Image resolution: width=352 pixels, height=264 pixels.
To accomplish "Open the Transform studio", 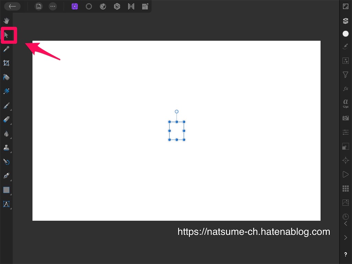I will pyautogui.click(x=345, y=146).
